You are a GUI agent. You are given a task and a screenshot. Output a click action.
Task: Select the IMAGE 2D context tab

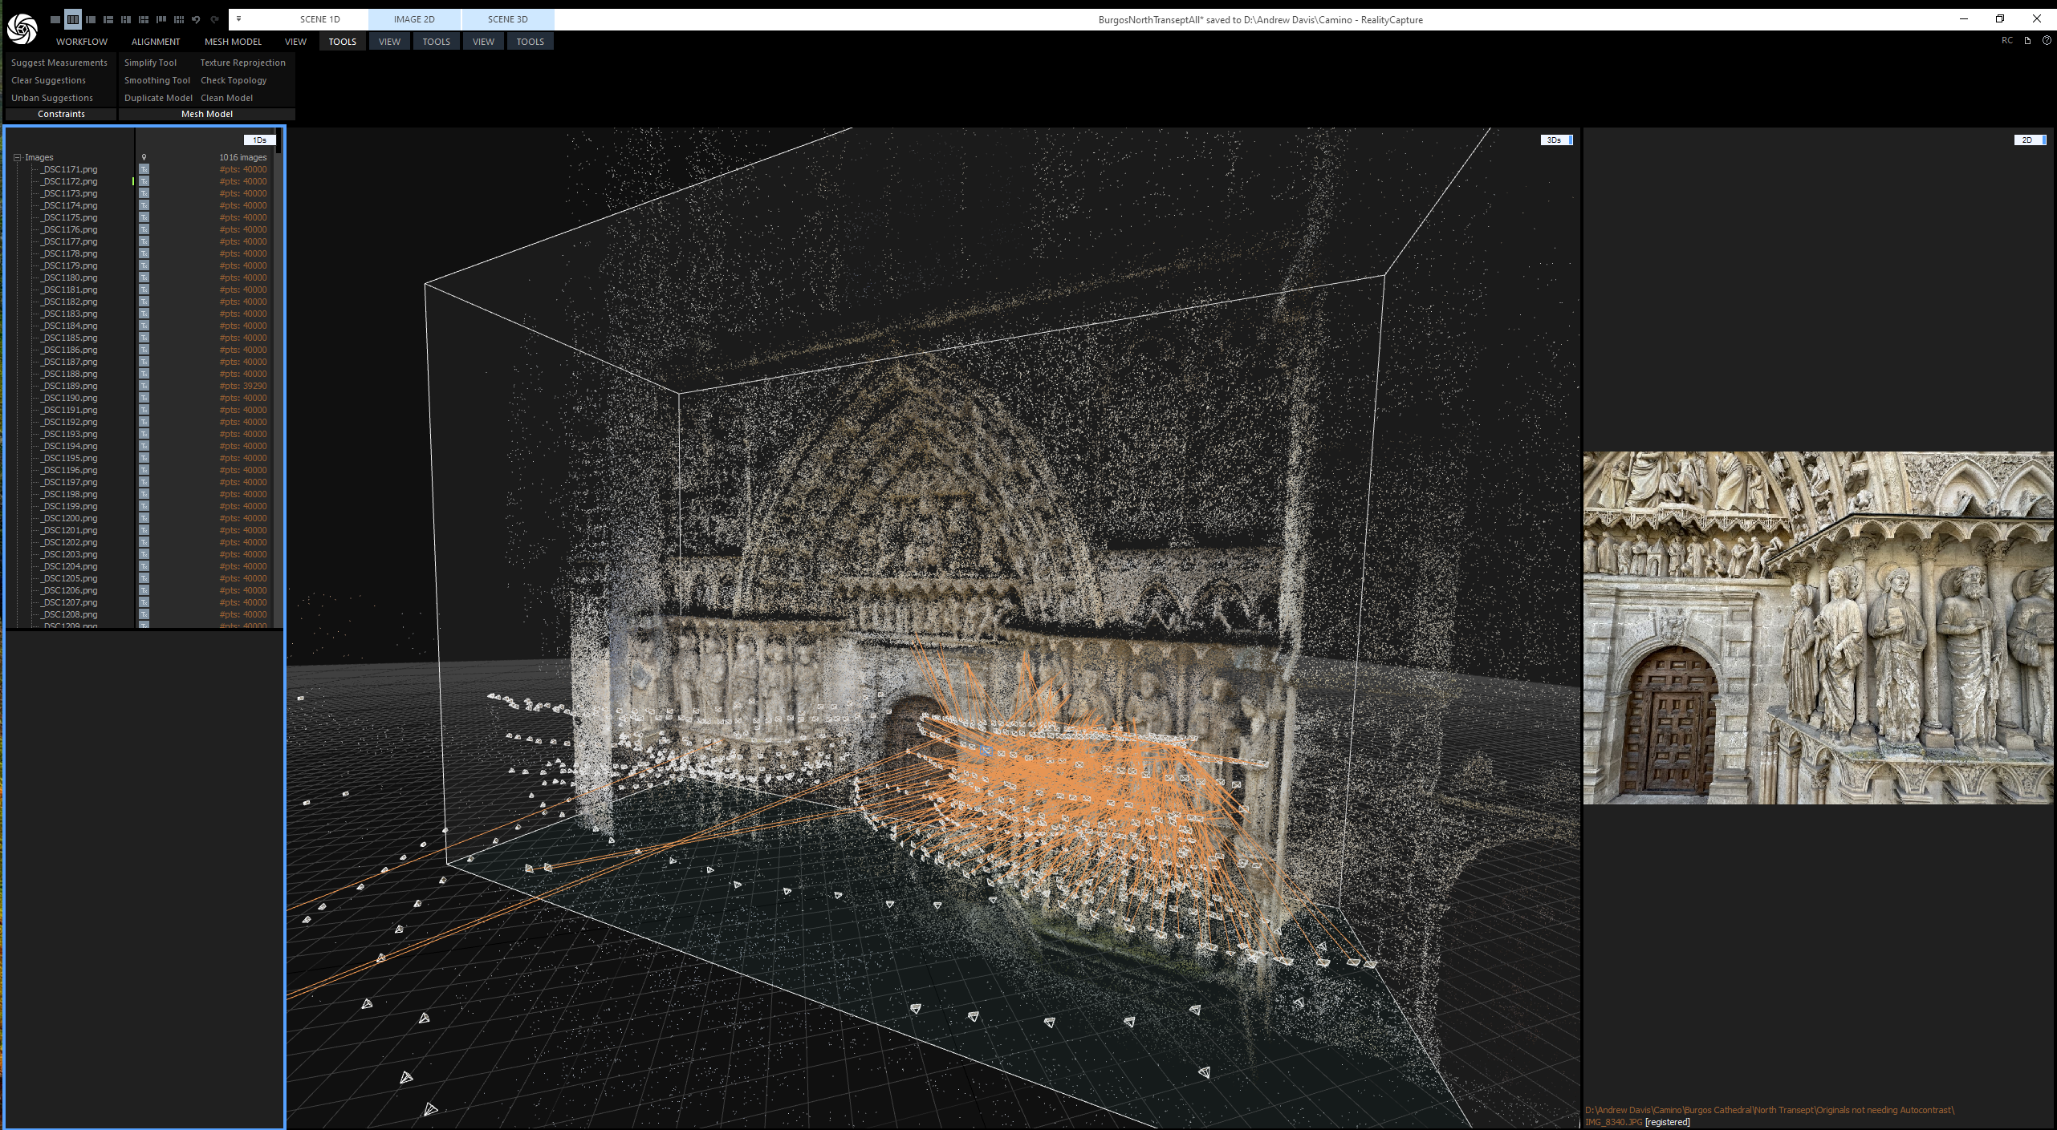pos(414,19)
